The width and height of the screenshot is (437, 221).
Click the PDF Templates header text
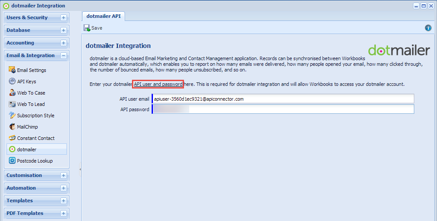coord(25,213)
